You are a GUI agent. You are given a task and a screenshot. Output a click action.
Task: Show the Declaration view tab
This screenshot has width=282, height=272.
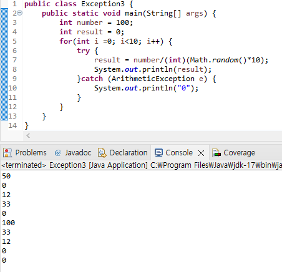tap(123, 153)
